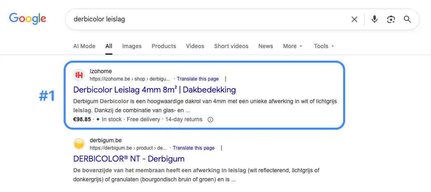Click the info icon beside 14-day returns
Screen dimensions: 431x192
[210, 120]
